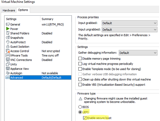Click the Not available summary text

coord(50,73)
